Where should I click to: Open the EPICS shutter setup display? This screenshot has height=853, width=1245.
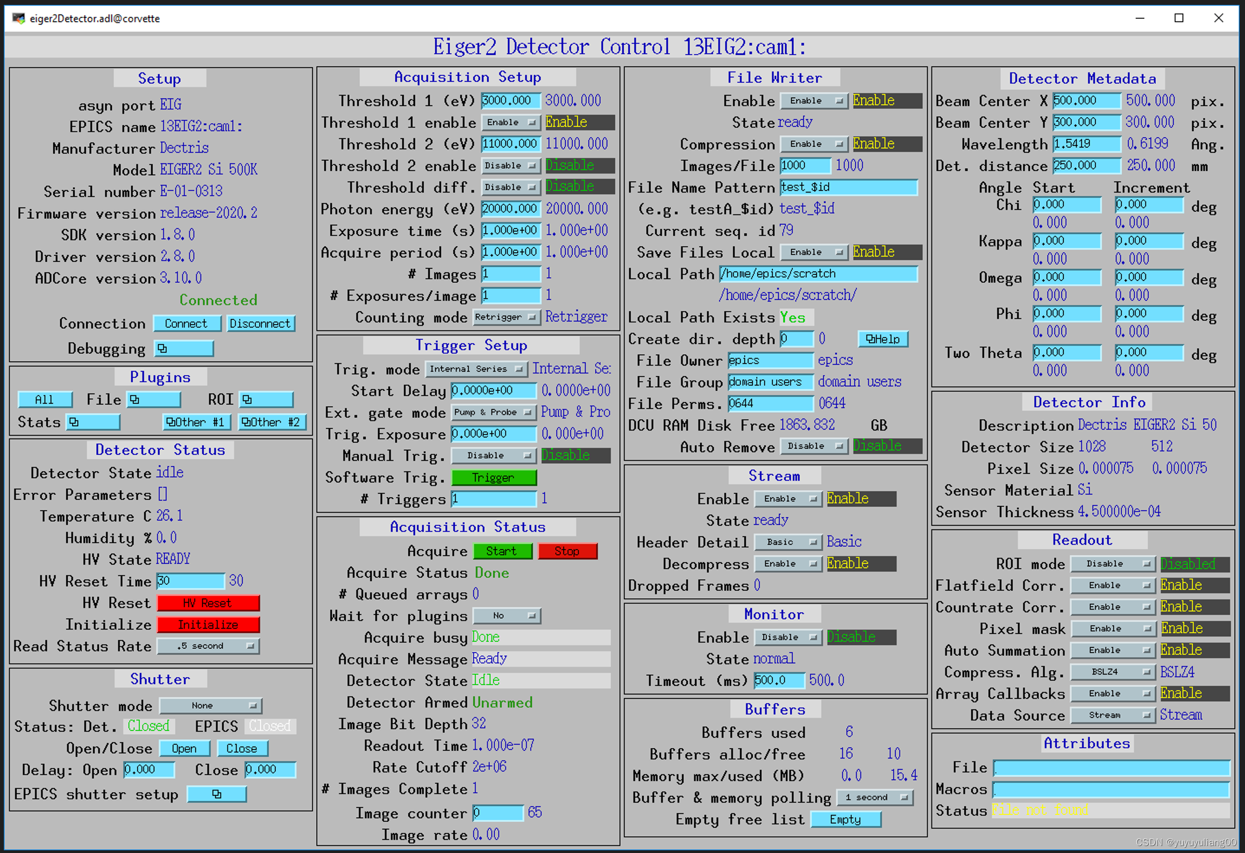pos(216,794)
